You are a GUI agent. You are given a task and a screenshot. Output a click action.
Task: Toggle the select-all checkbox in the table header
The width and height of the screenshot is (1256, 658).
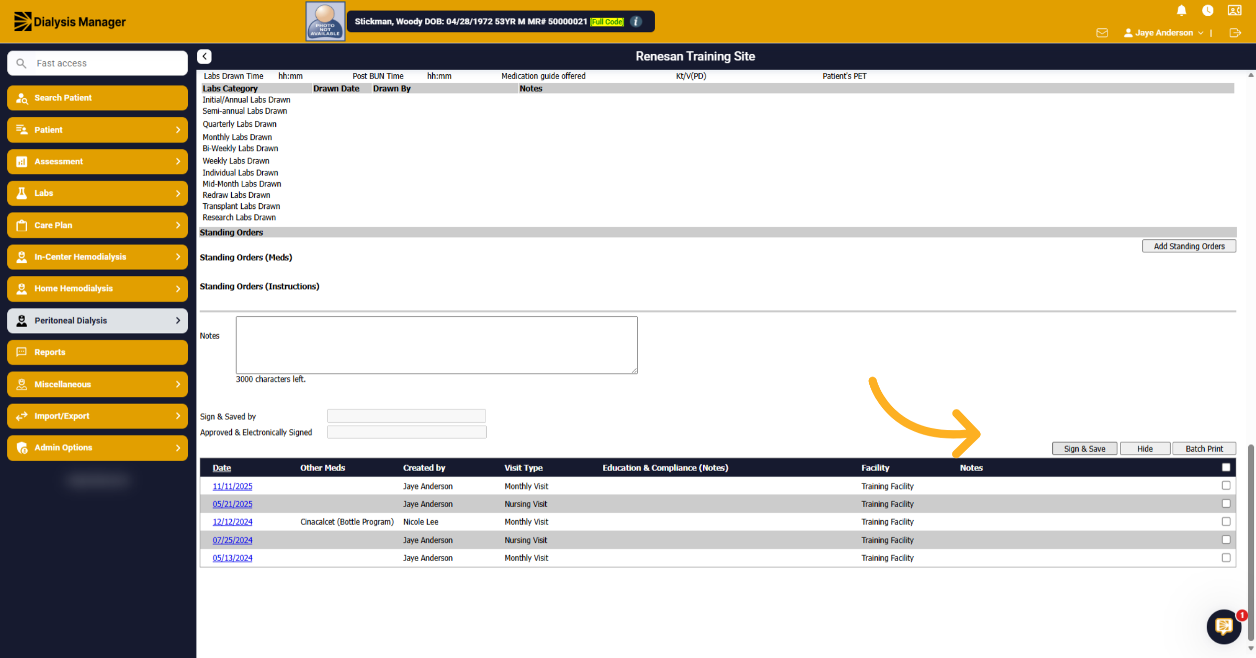click(x=1226, y=467)
